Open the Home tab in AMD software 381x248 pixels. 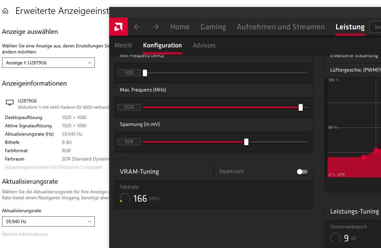(180, 27)
